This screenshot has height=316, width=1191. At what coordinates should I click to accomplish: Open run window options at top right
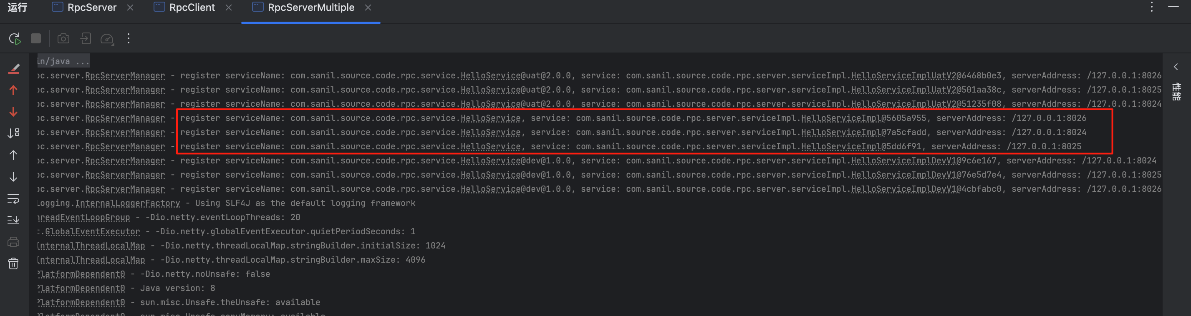(1152, 7)
